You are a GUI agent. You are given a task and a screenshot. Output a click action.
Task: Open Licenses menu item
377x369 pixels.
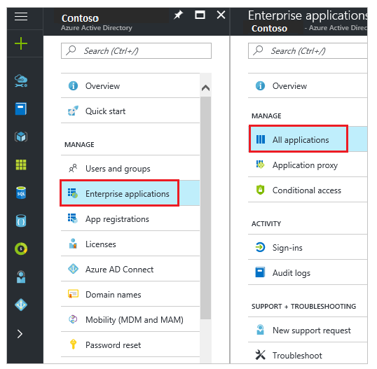[x=130, y=244]
